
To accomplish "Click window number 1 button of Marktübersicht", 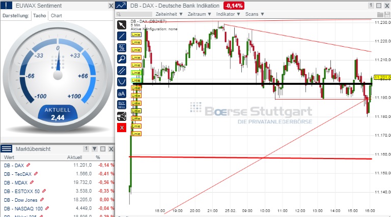I will (x=86, y=149).
